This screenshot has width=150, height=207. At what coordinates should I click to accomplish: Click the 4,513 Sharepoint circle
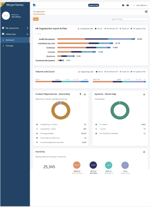[109, 165]
